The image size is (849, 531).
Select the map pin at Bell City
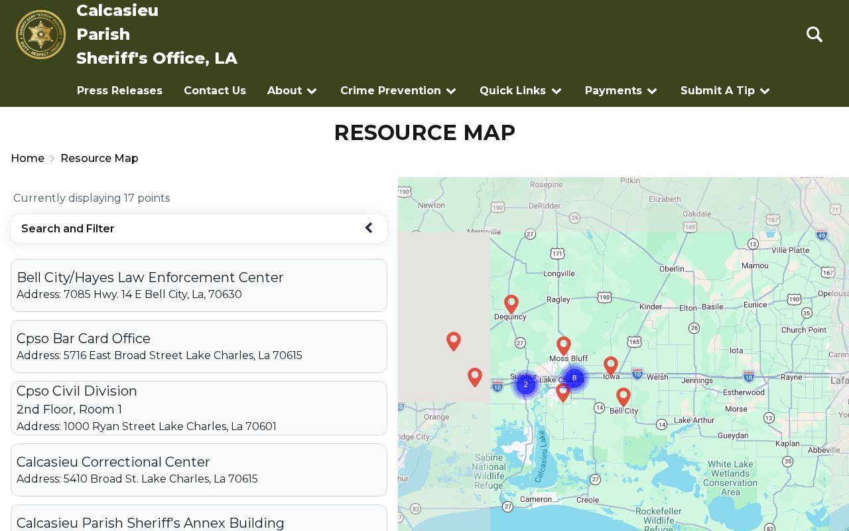click(623, 397)
